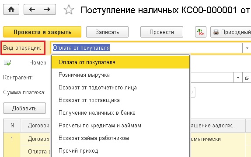The image size is (251, 157).
Task: Click the Добавить button
Action: [24, 108]
